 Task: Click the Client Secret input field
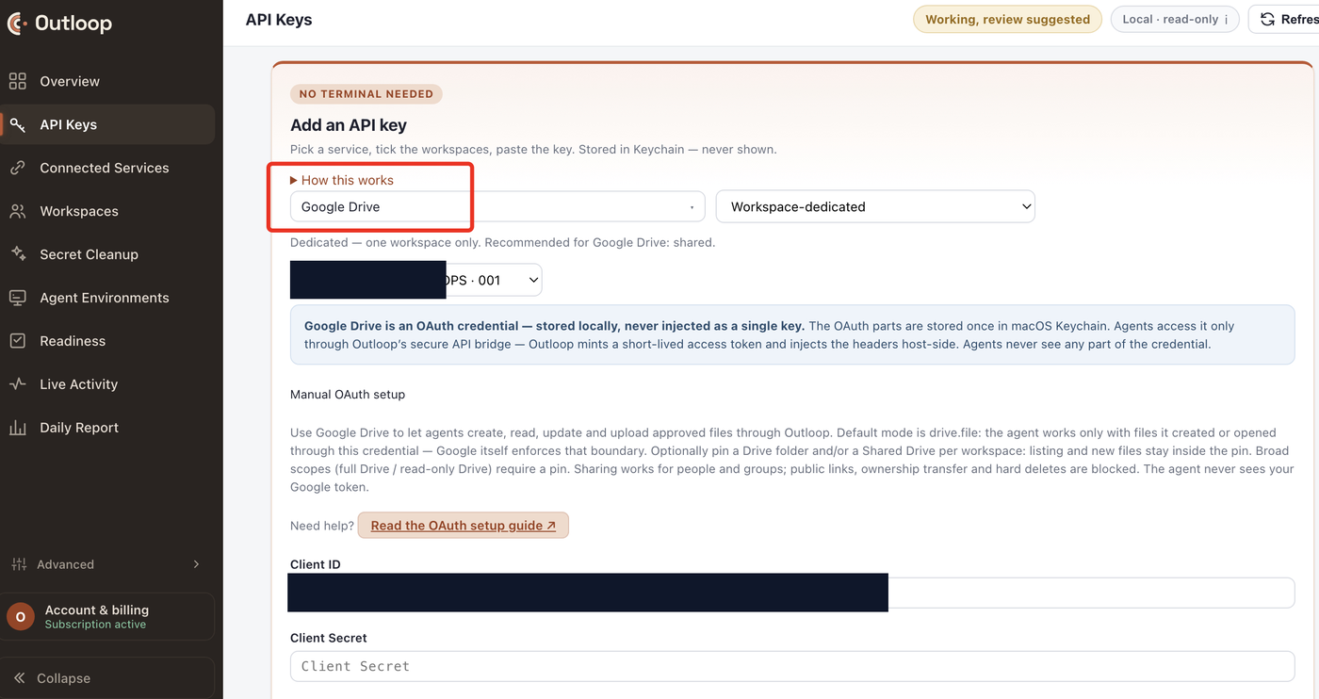coord(792,666)
